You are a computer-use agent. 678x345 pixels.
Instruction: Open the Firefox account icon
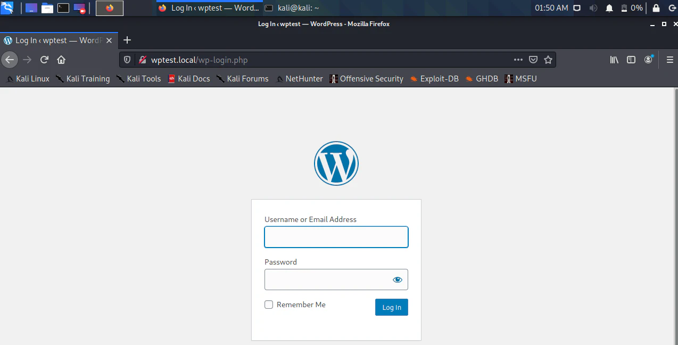[648, 60]
